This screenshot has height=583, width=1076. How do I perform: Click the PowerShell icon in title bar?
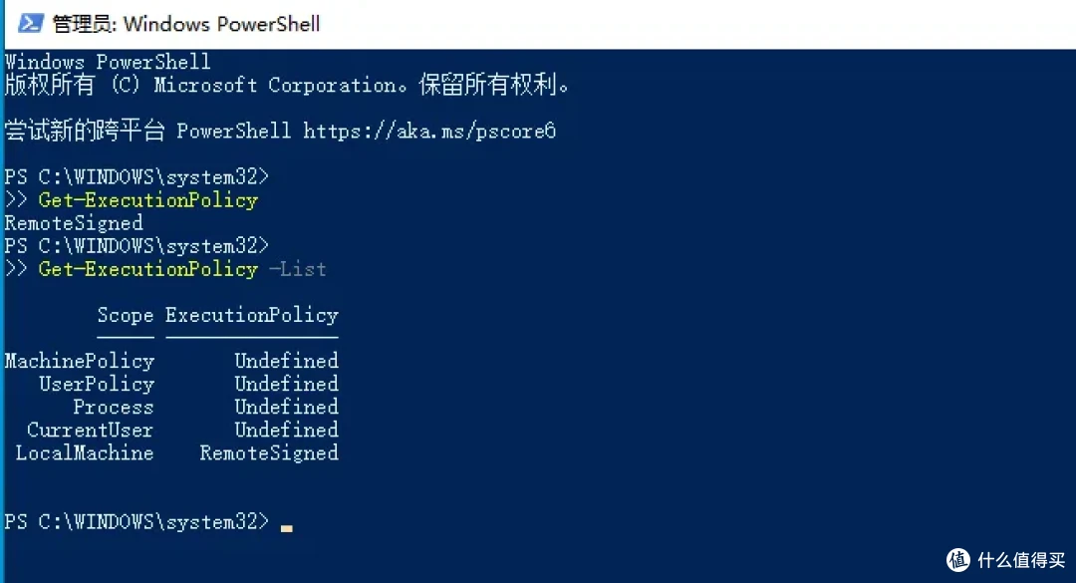[31, 23]
